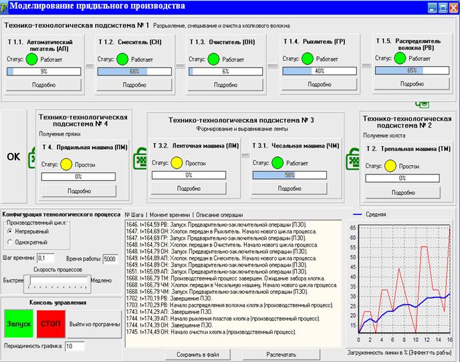460x362 pixels.
Task: Click the lock icon left of Прядильная машина panel
Action: (31, 158)
